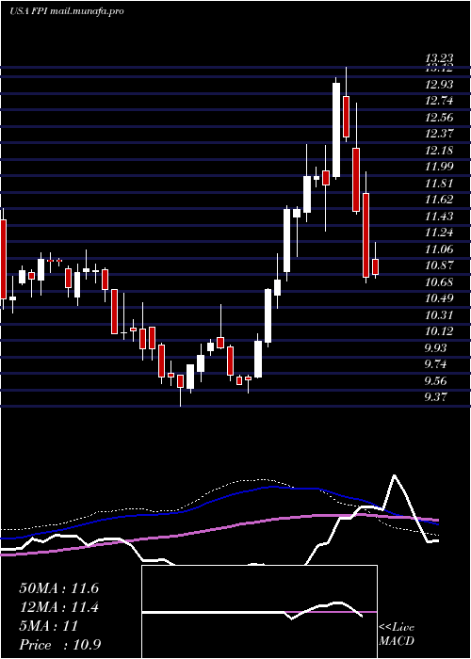Select the 10.12 price axis label

click(x=440, y=331)
